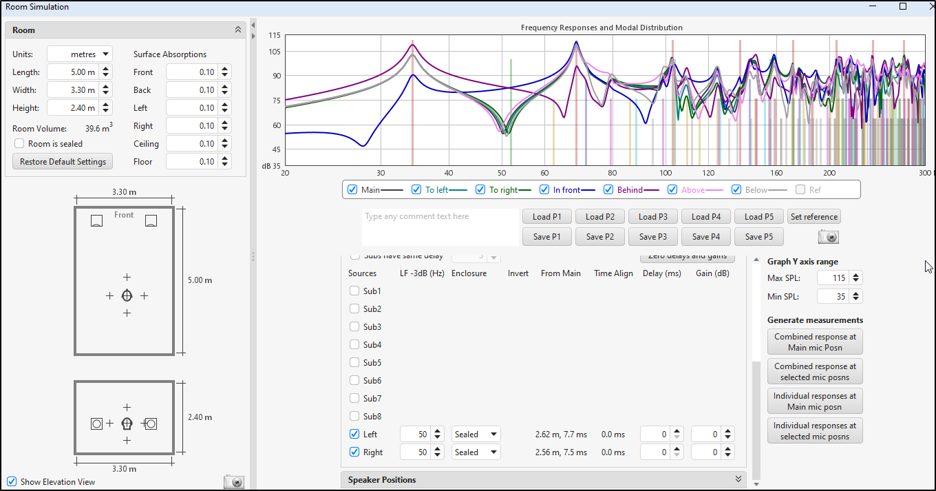Click the listener head icon in plan view
The height and width of the screenshot is (491, 936).
(x=127, y=295)
